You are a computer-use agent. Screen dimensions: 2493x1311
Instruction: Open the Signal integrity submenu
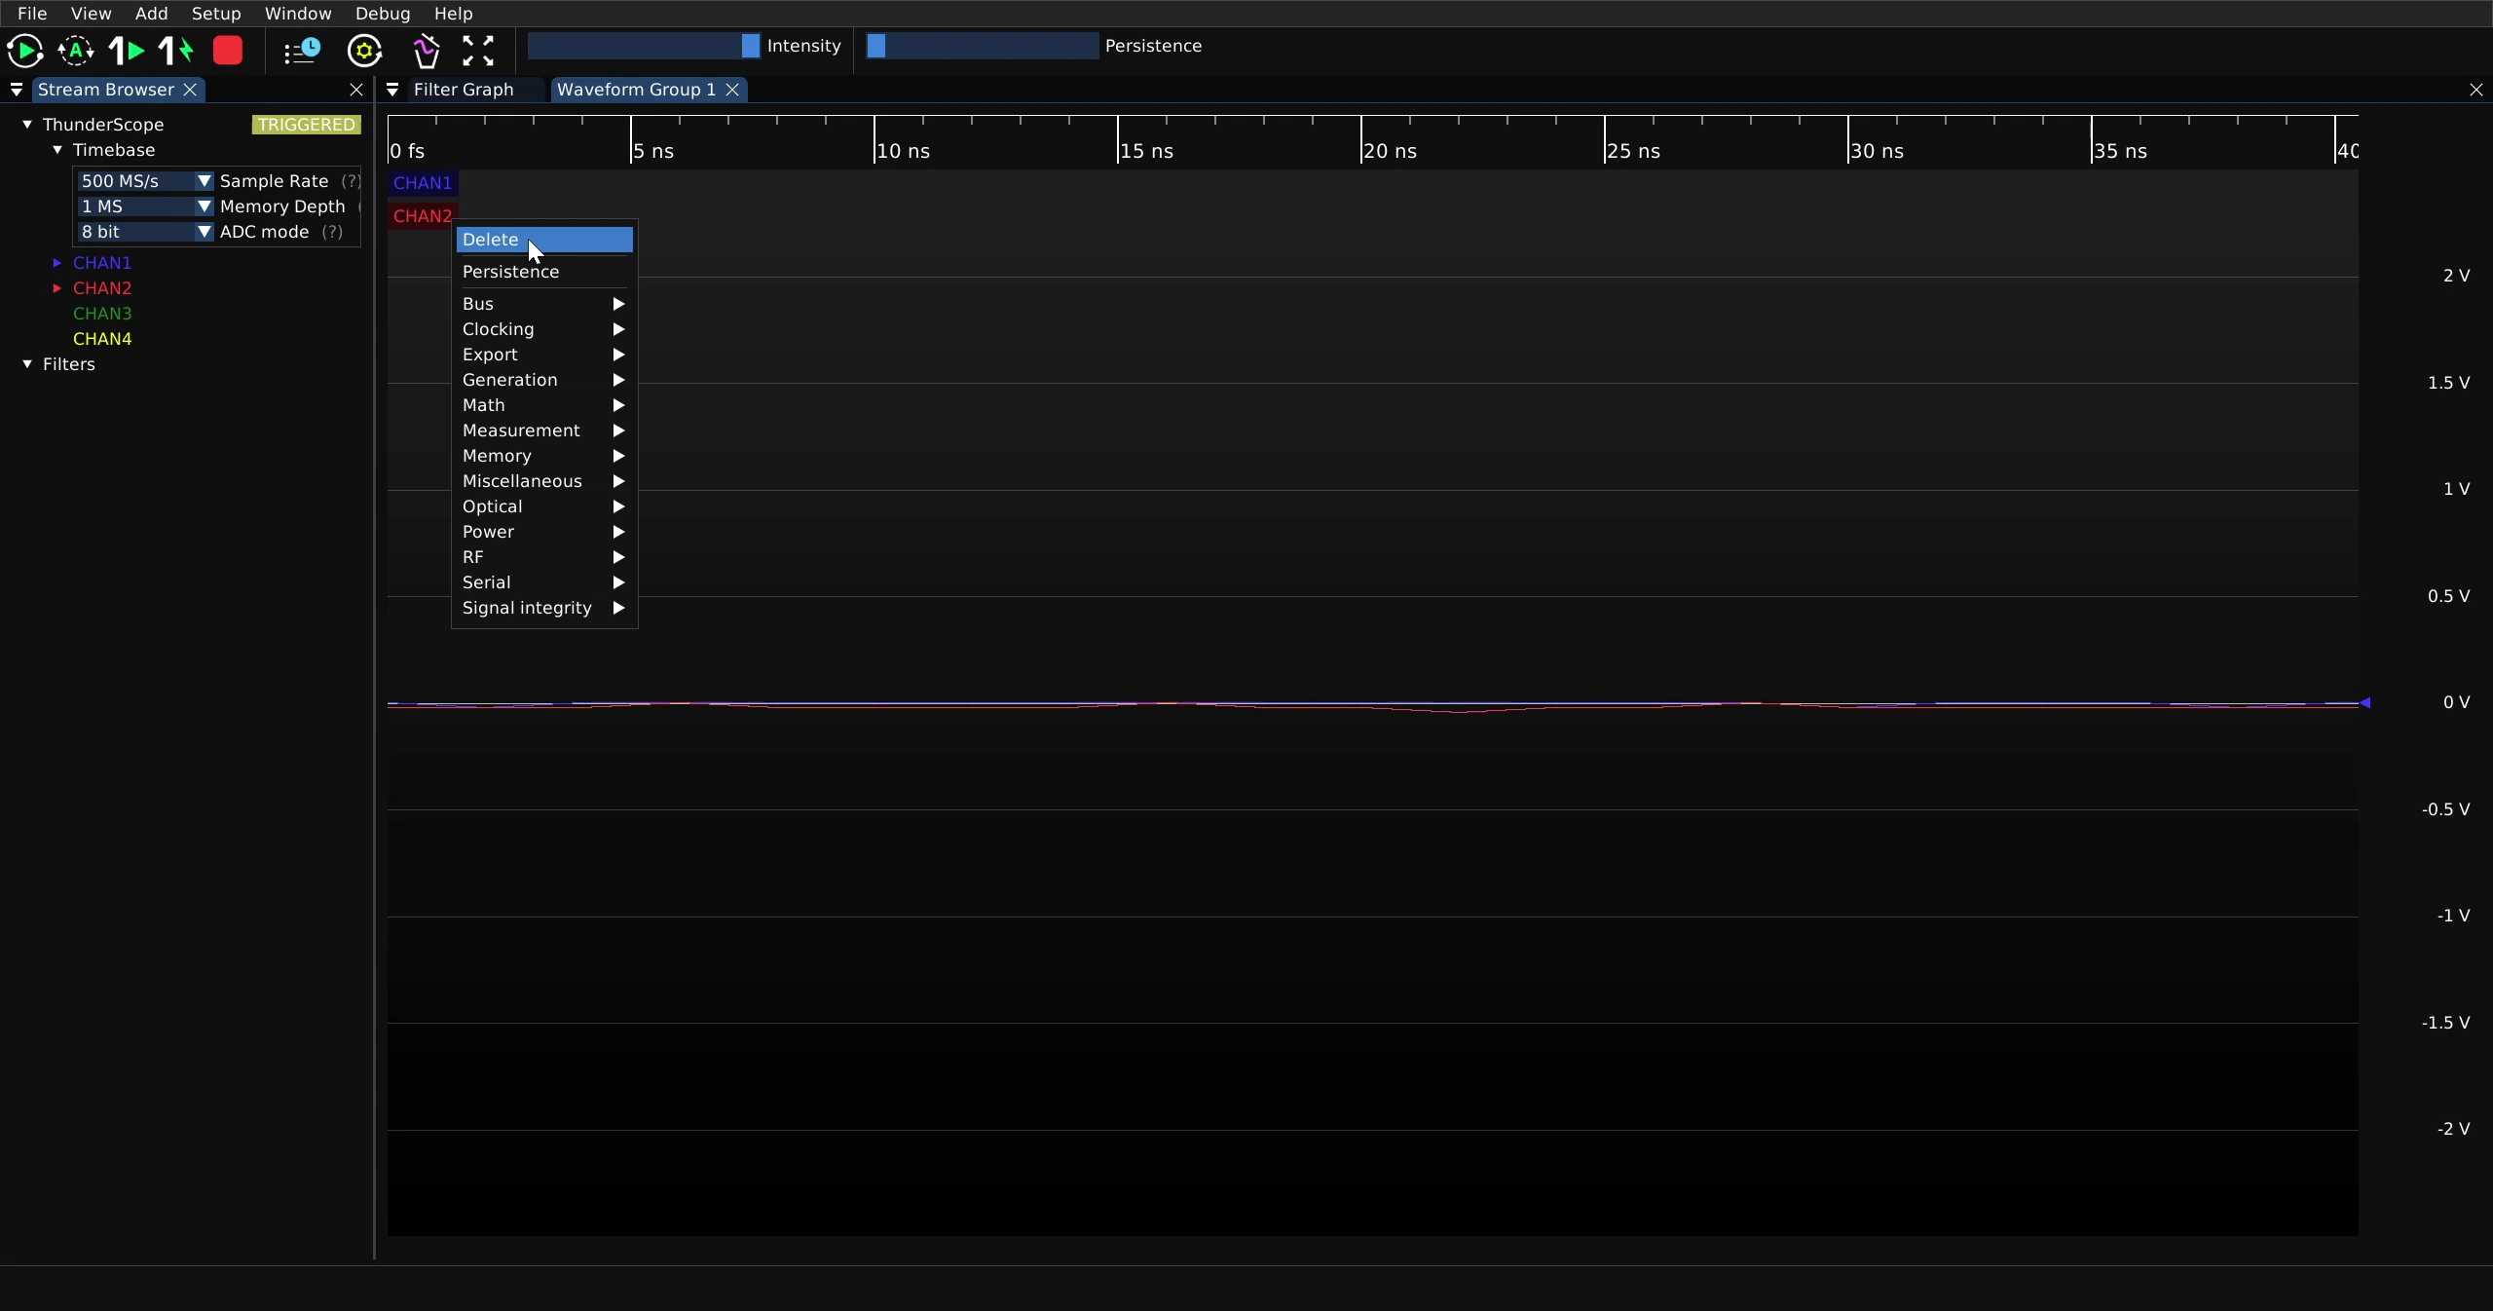(x=544, y=608)
